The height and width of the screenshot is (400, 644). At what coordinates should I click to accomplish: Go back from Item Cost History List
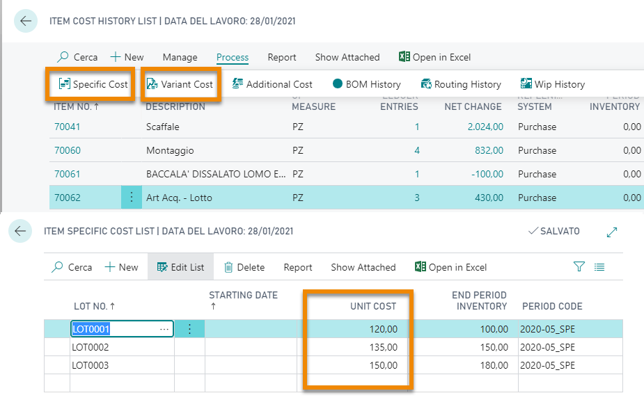click(26, 21)
